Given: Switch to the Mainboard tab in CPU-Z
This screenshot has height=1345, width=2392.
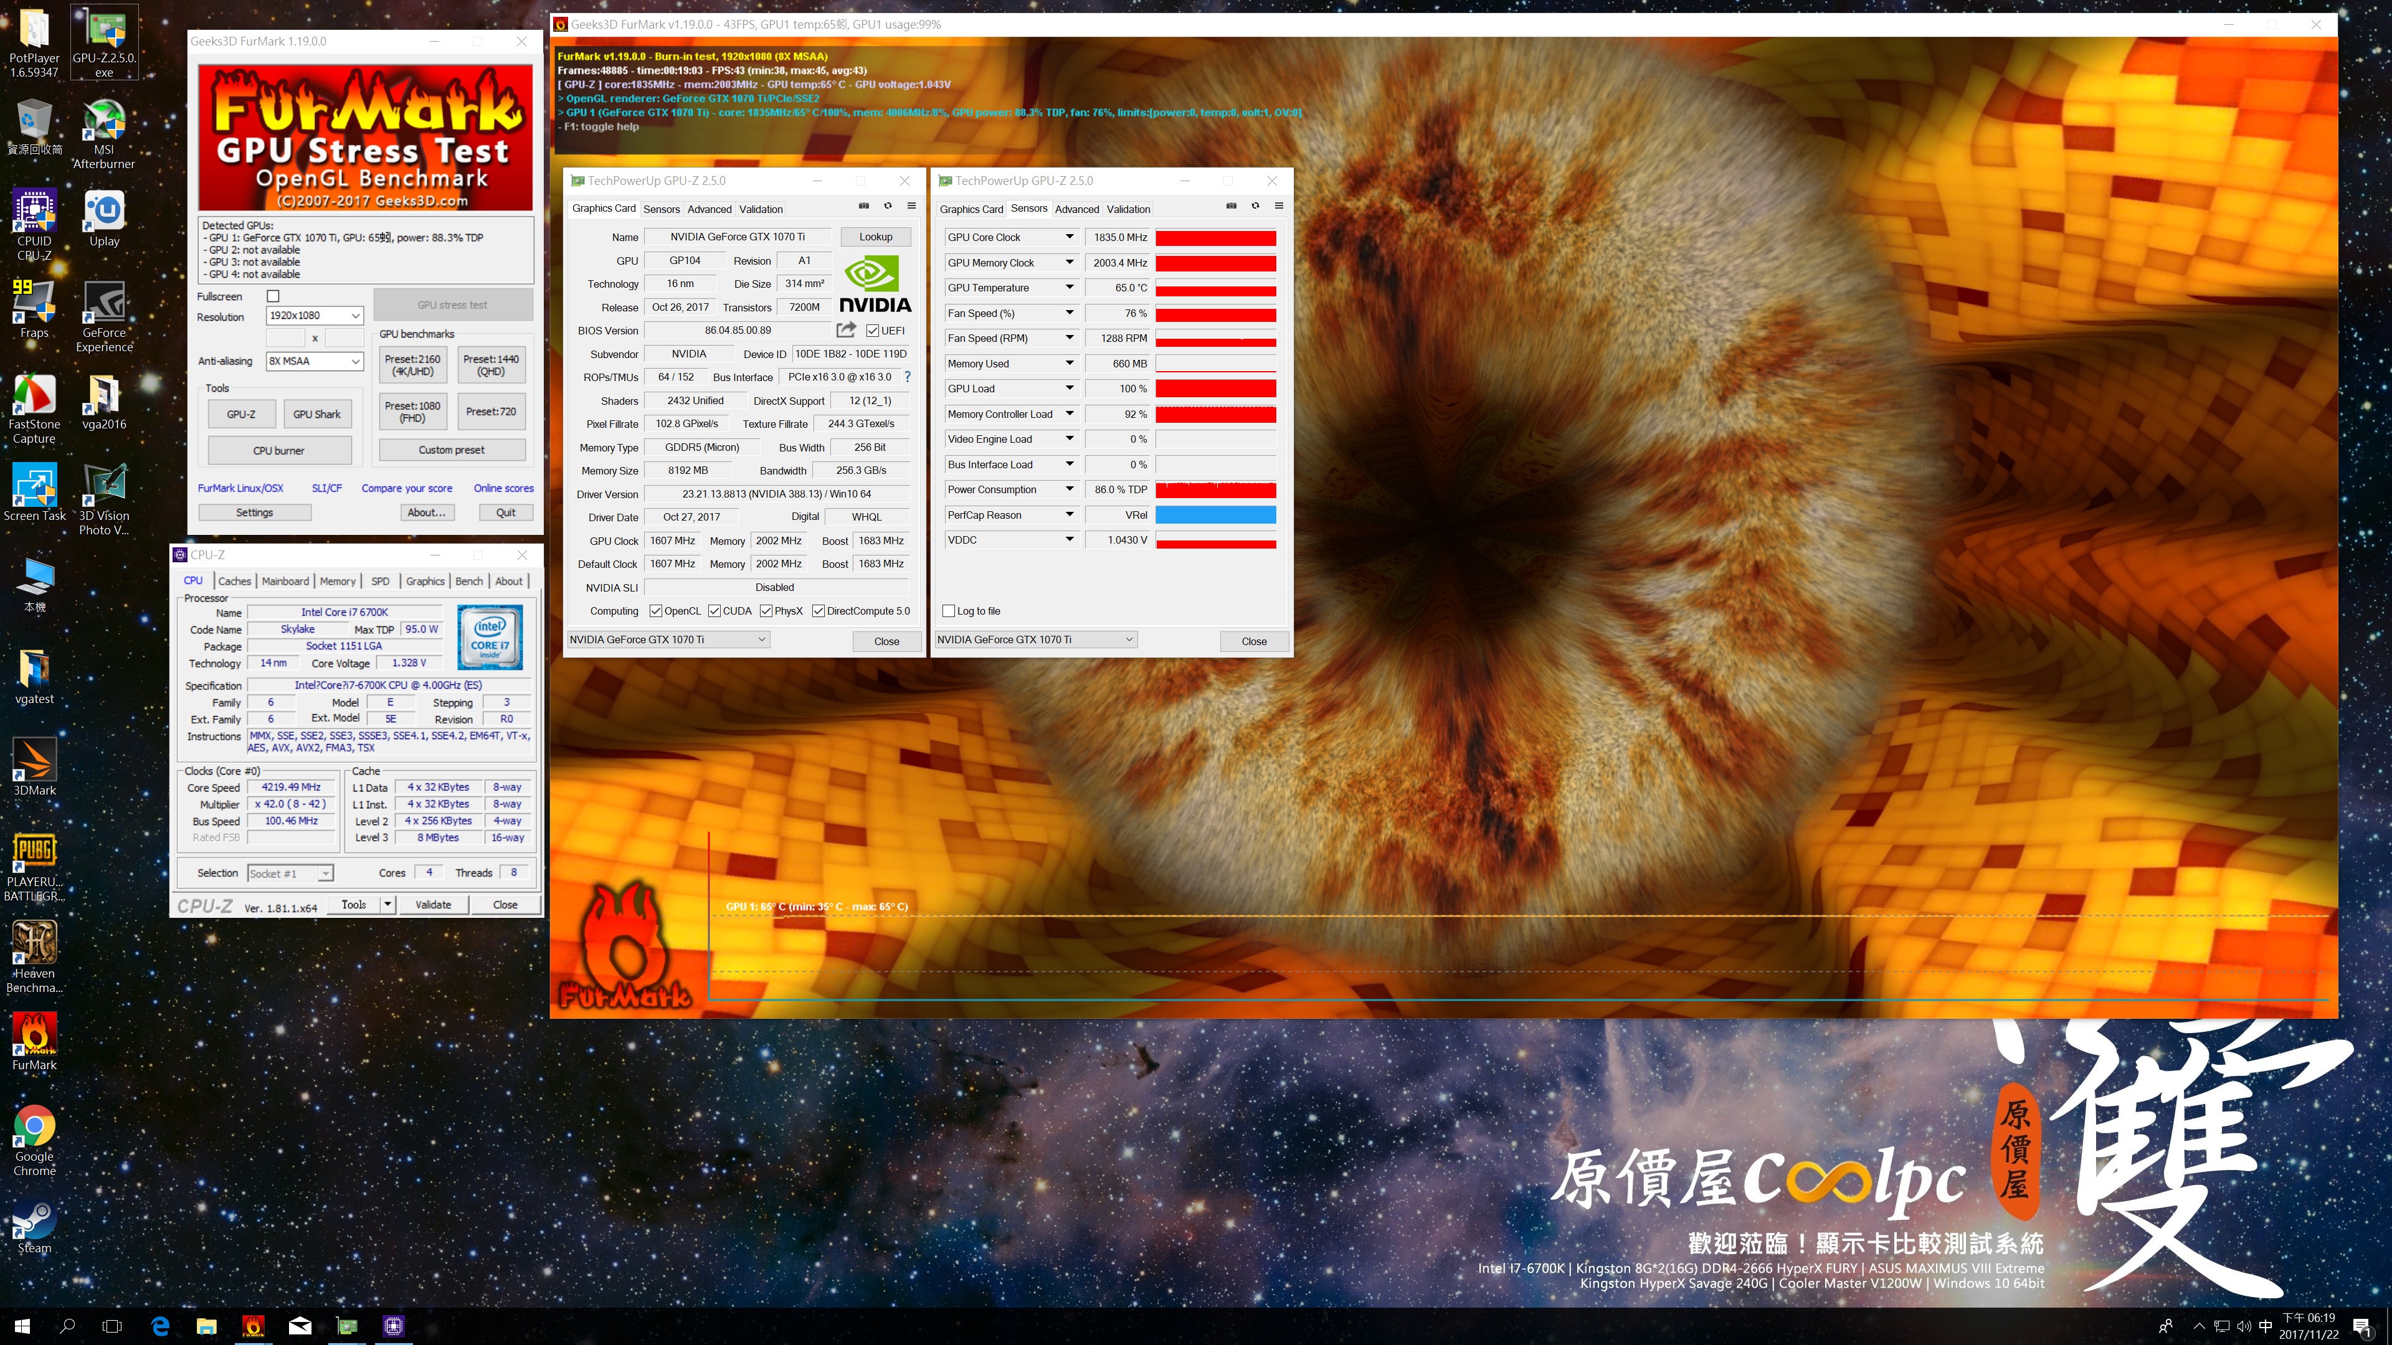Looking at the screenshot, I should (x=285, y=581).
